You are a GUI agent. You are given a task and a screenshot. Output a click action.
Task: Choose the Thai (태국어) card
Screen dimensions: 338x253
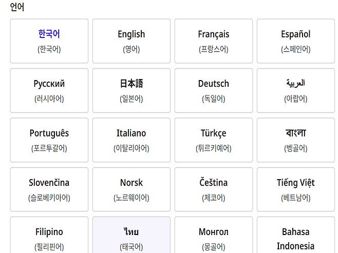[132, 235]
